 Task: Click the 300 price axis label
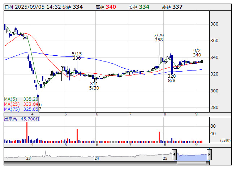pos(214,91)
